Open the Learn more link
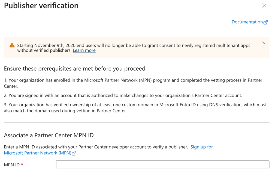 [84, 51]
